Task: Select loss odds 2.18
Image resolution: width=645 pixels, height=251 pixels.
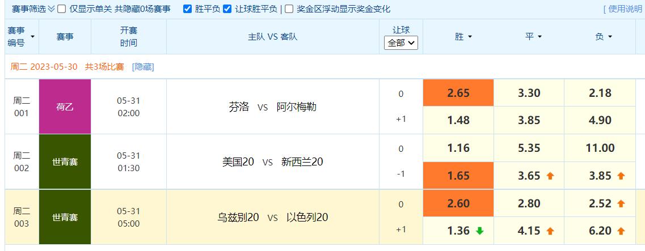Action: pyautogui.click(x=600, y=93)
